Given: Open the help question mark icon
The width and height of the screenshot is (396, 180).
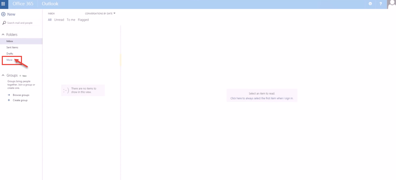Looking at the screenshot, I should tap(381, 4).
